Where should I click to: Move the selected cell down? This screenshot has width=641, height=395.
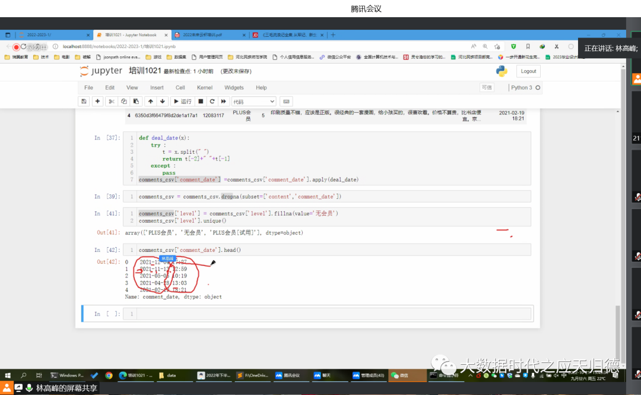162,102
